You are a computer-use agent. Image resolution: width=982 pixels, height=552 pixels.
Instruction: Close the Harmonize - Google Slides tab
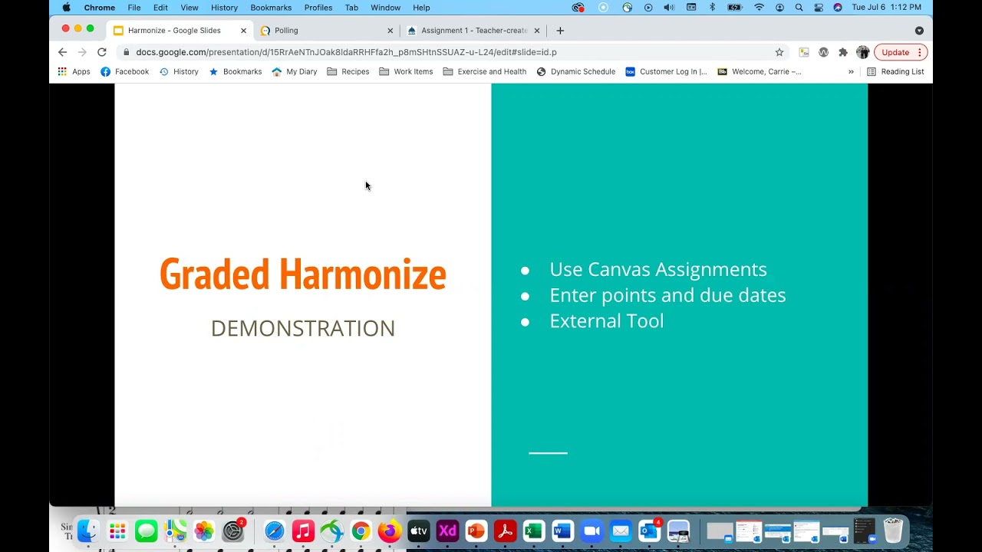click(243, 31)
